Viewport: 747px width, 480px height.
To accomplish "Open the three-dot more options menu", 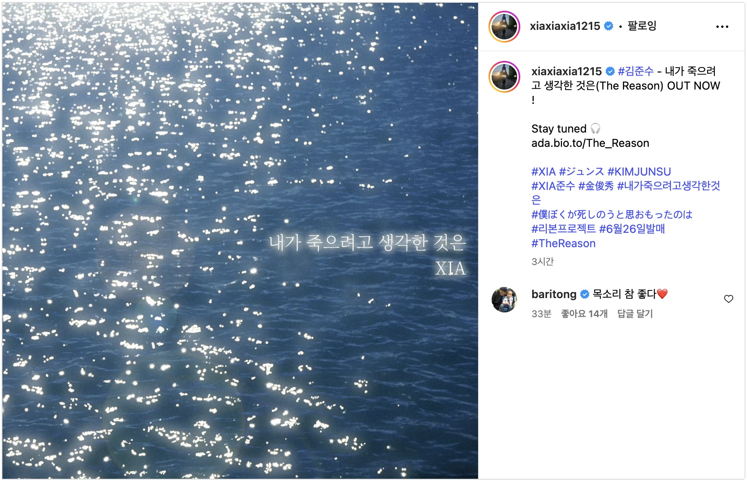I will pos(722,27).
